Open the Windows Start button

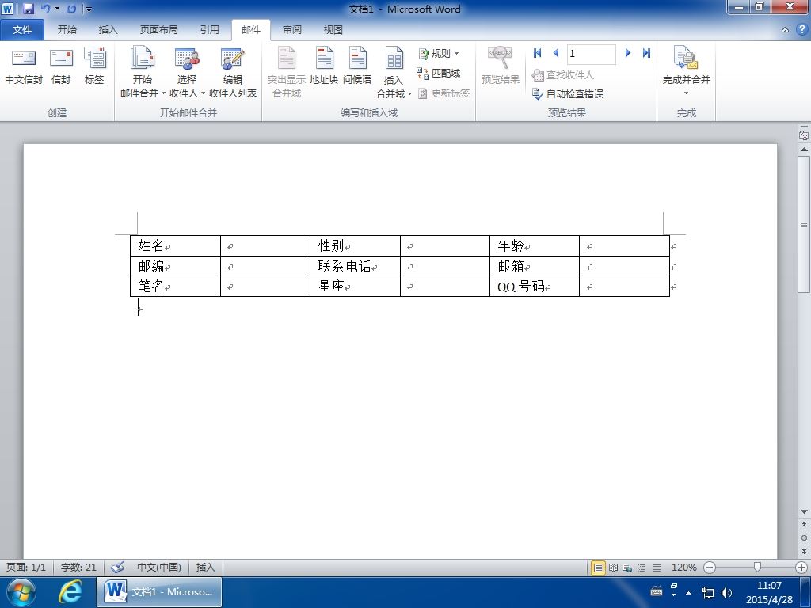point(21,592)
